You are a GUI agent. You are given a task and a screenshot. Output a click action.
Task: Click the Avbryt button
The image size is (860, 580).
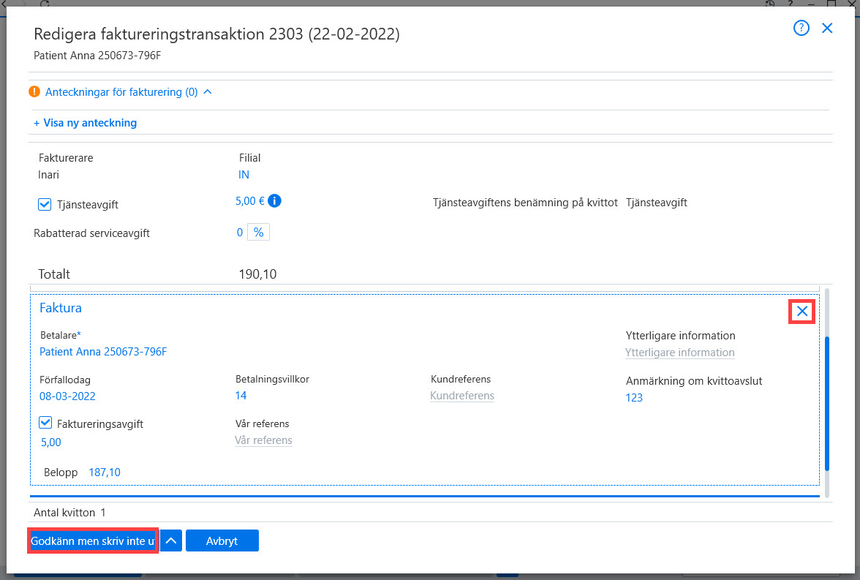222,541
